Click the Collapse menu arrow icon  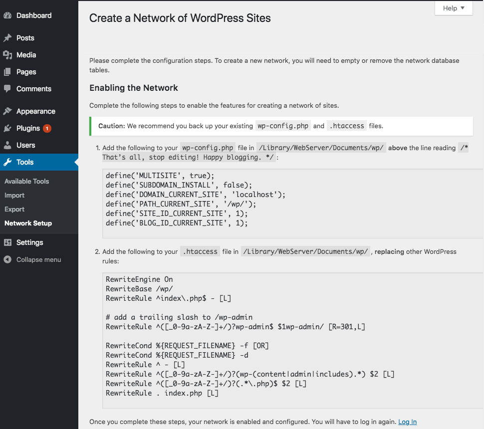point(7,259)
